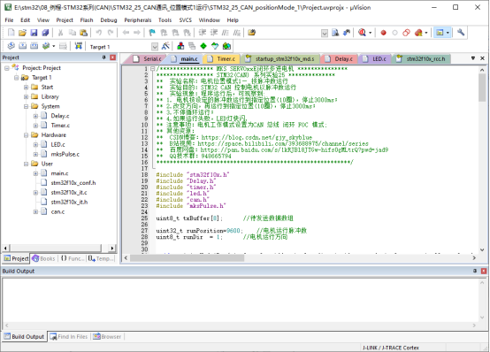Click the Open Document icon after comment tools
Viewport: 490px width, 352px height.
[x=251, y=33]
